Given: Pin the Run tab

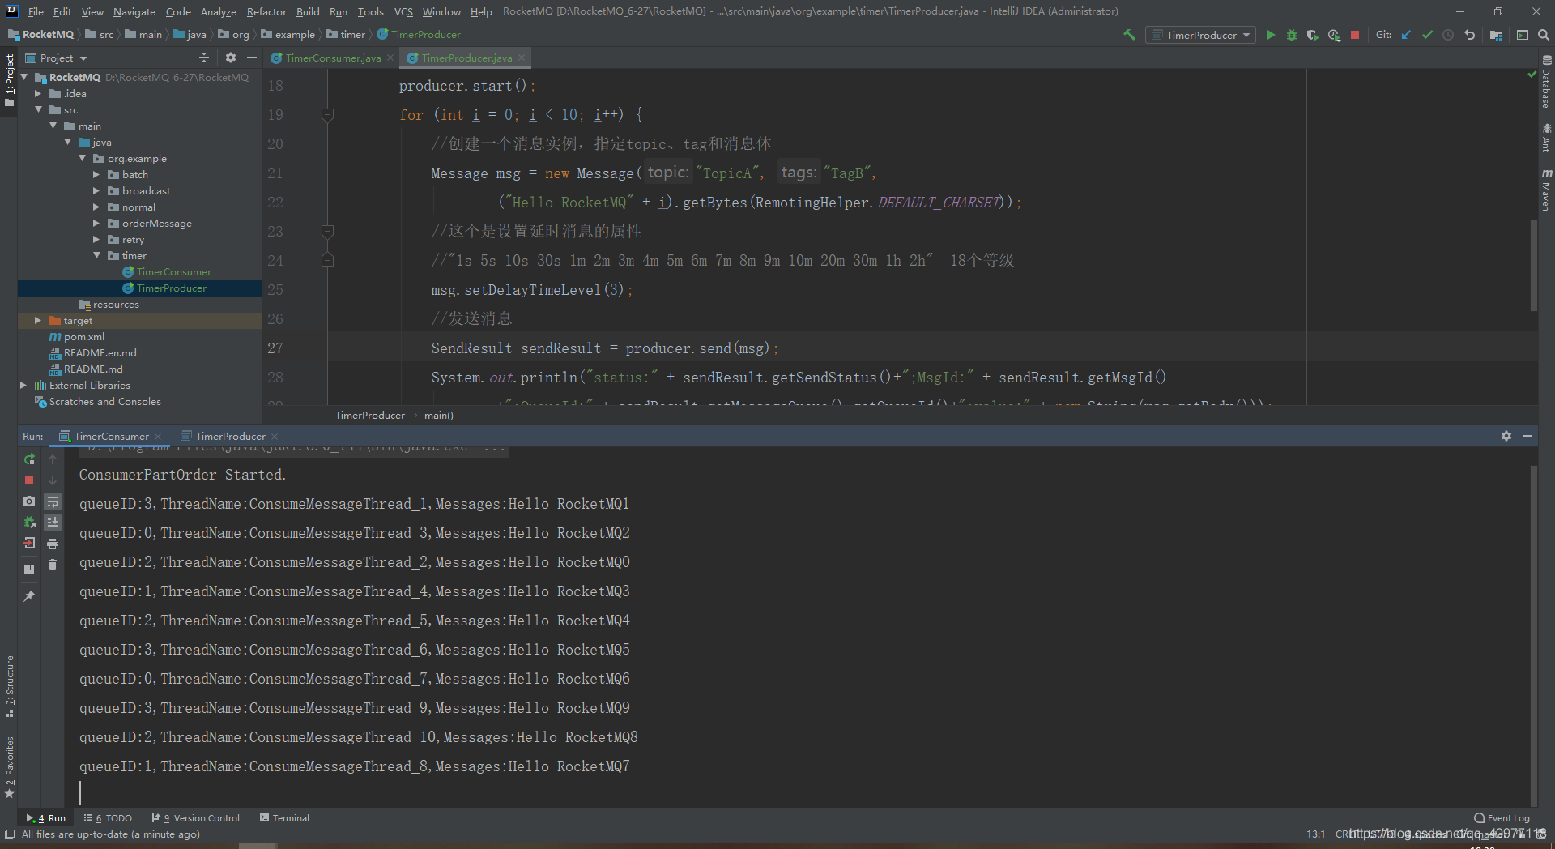Looking at the screenshot, I should (29, 596).
